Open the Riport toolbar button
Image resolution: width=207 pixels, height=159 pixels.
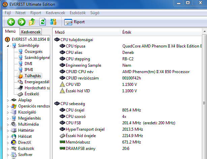click(x=75, y=22)
